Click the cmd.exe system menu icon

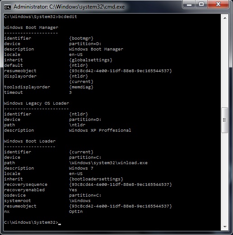click(7, 7)
